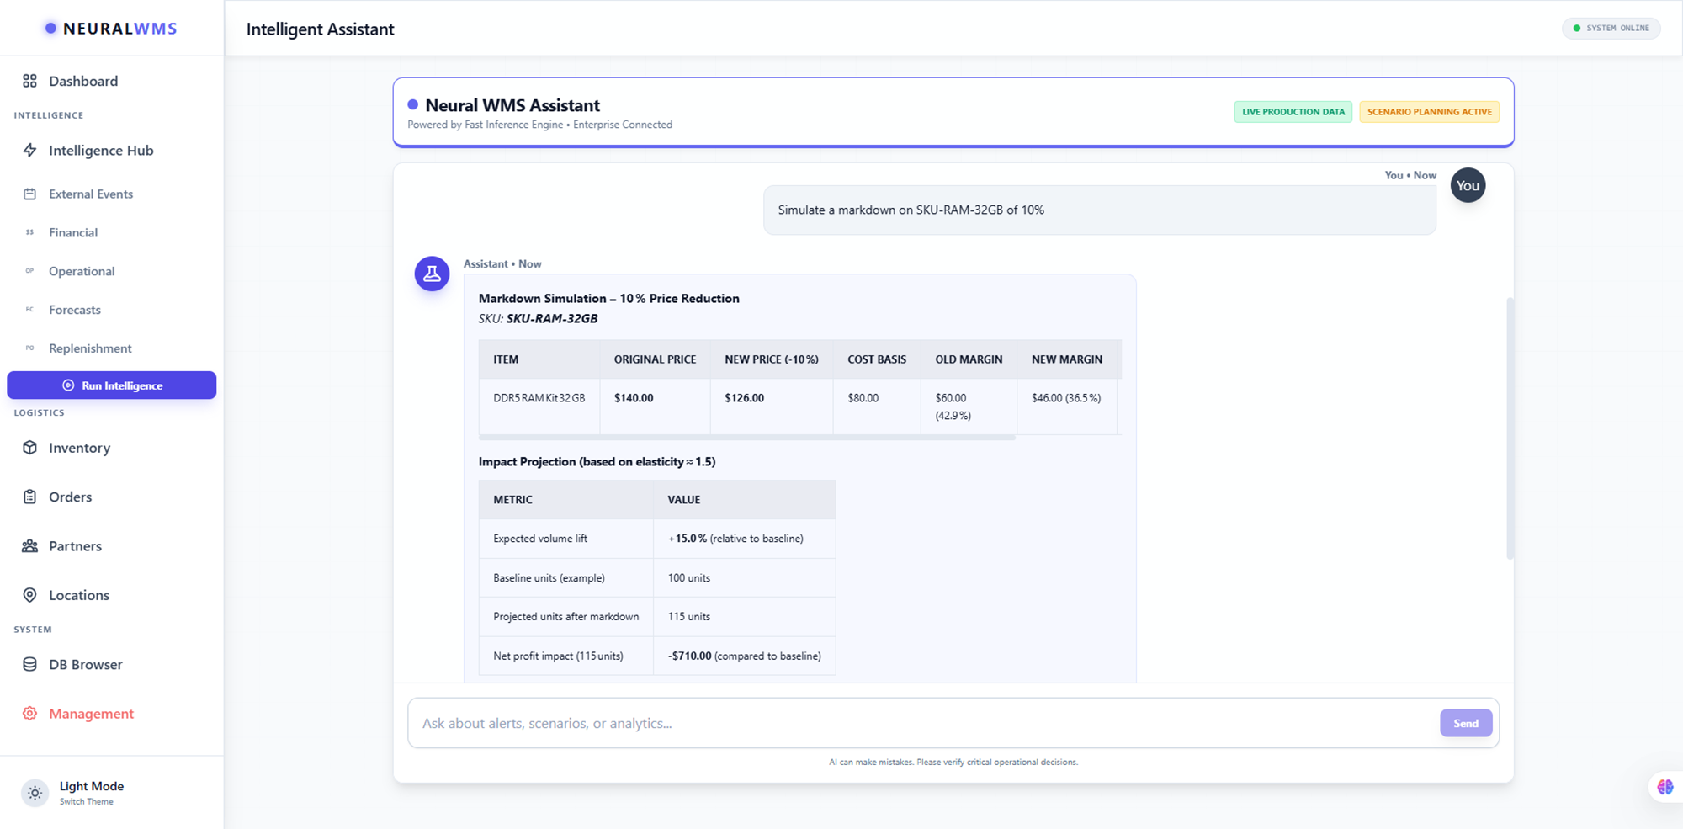The height and width of the screenshot is (829, 1683).
Task: Click the Dashboard grid icon
Action: pos(30,81)
